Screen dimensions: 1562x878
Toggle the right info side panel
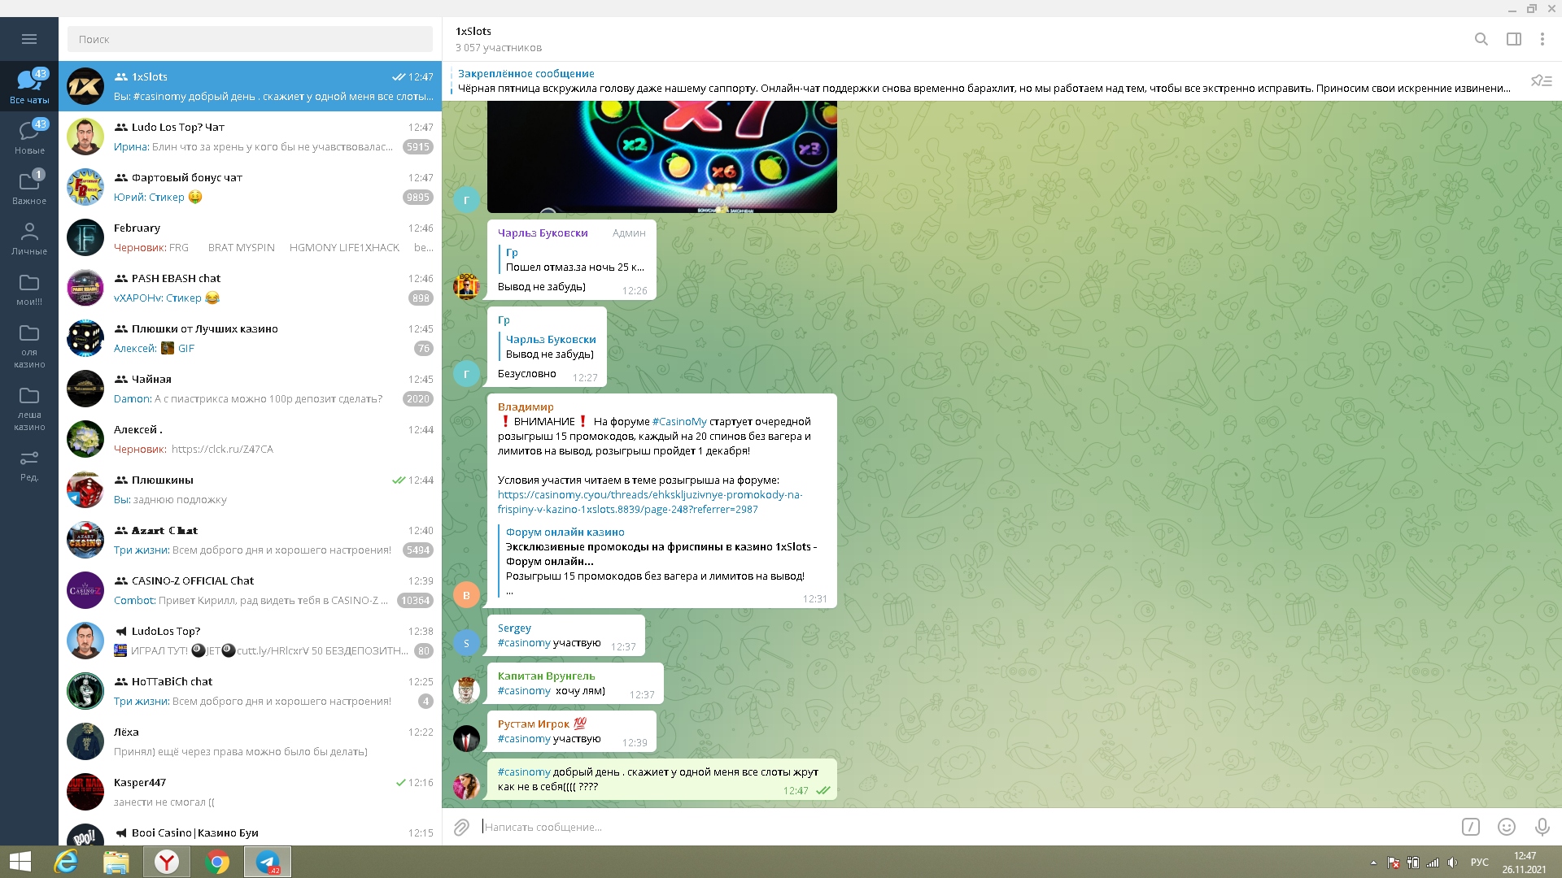coord(1513,39)
